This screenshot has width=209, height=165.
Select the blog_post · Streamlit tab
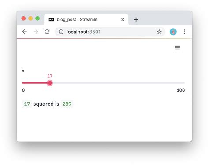click(x=86, y=19)
